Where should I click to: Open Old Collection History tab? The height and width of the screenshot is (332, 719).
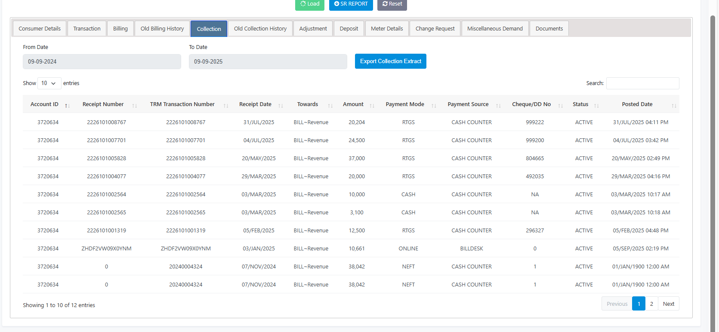pyautogui.click(x=260, y=29)
